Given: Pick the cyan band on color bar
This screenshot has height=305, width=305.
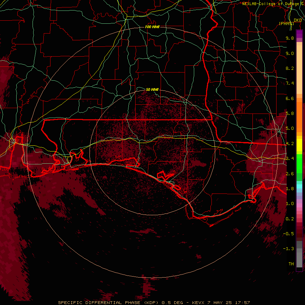Looking at the screenshot, I should [x=299, y=186].
